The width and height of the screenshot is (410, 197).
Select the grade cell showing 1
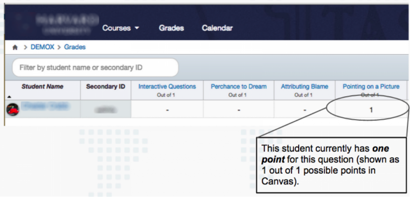371,109
